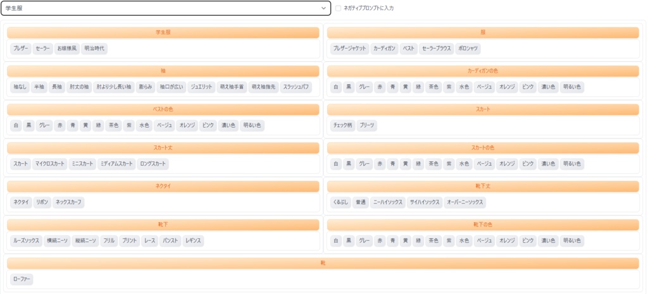Pick the フリル socks tag
648x294 pixels.
point(109,241)
